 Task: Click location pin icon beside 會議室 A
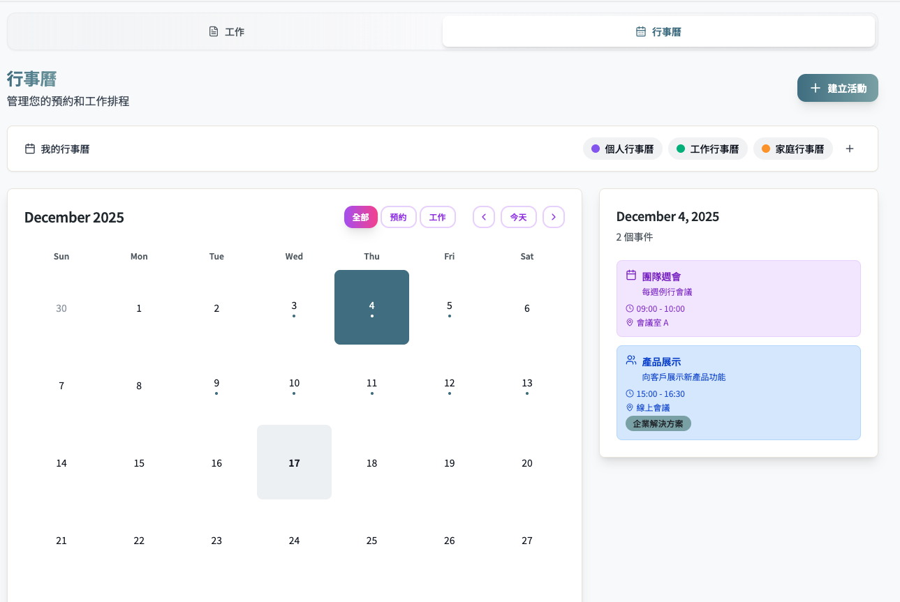click(630, 322)
